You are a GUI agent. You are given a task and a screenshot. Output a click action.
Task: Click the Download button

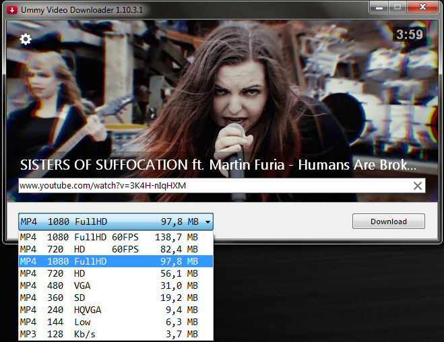coord(389,221)
